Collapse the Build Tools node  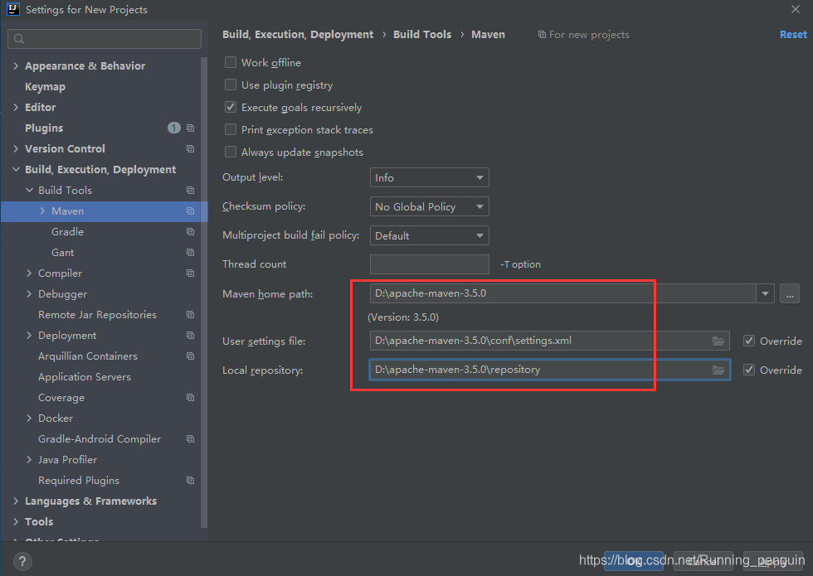pyautogui.click(x=29, y=190)
